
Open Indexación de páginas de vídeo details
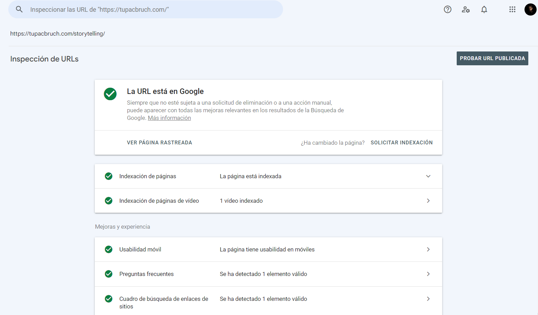pos(428,201)
